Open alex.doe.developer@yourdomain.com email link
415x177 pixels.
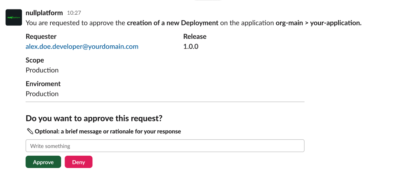pyautogui.click(x=82, y=47)
